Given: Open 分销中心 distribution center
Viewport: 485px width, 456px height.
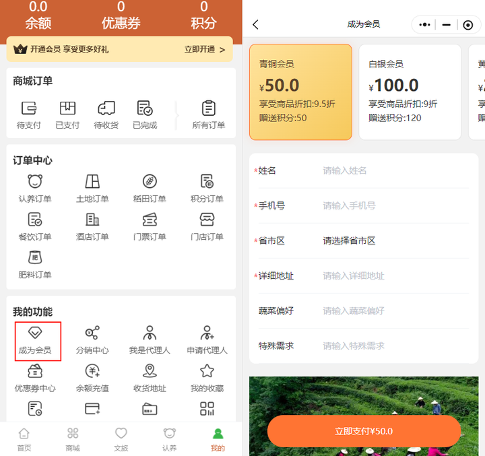Looking at the screenshot, I should tap(92, 340).
